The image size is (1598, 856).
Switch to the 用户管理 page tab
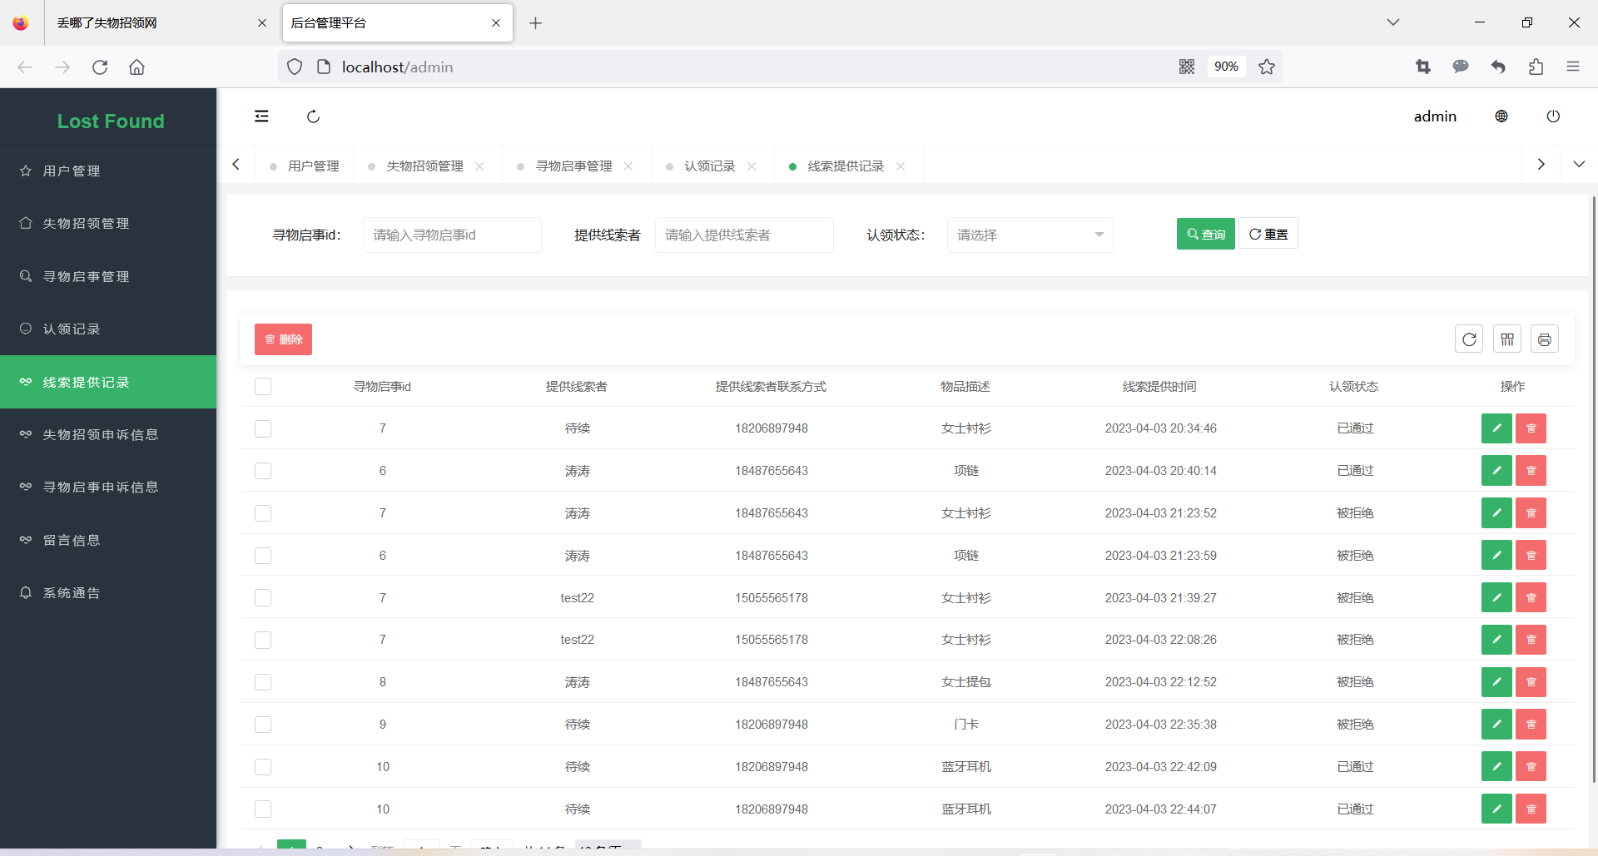[305, 166]
